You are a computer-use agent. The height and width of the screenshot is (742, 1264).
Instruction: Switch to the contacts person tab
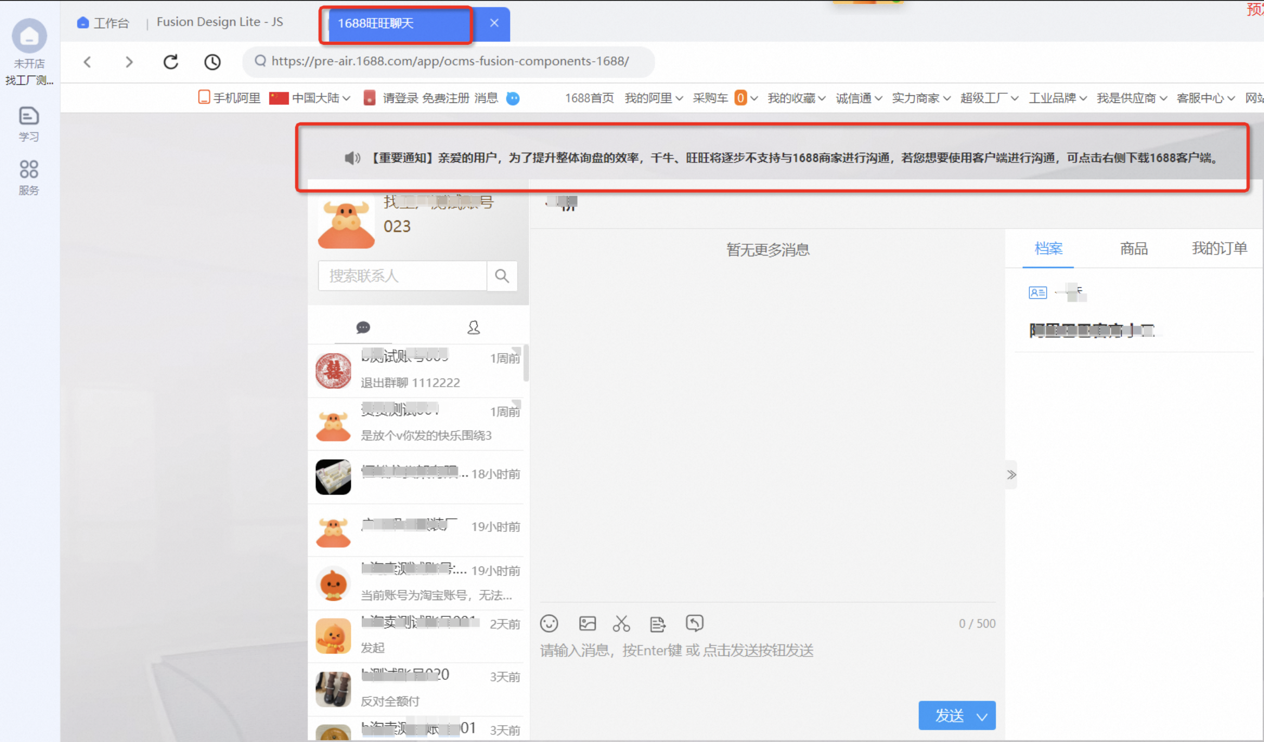click(473, 327)
